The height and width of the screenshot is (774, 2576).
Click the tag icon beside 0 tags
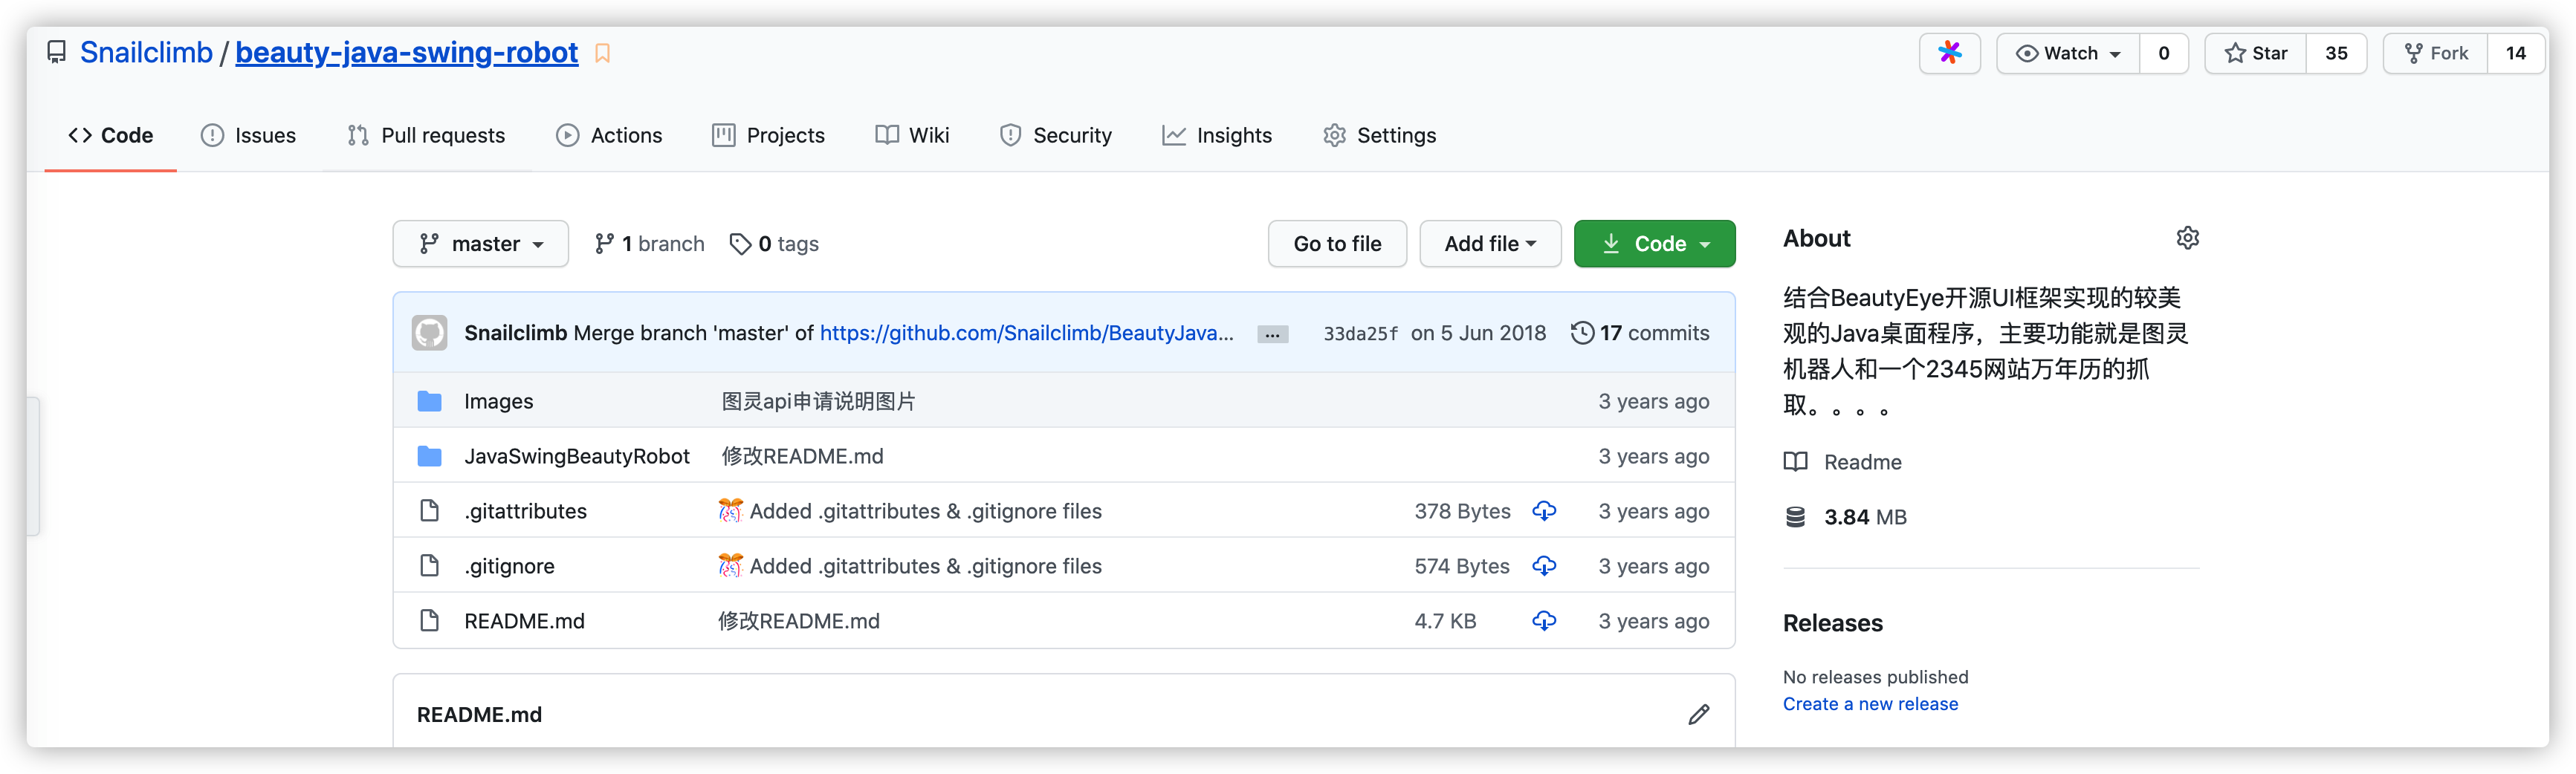coord(740,244)
